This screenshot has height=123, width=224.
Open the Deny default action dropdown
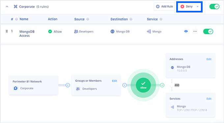(x=189, y=7)
